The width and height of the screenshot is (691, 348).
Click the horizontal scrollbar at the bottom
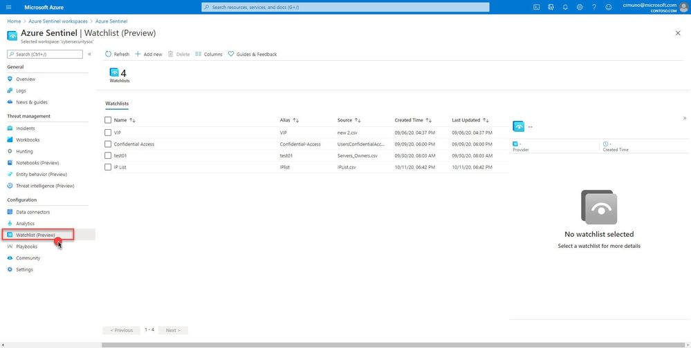point(394,345)
